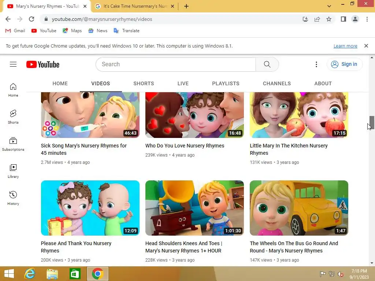Click title 'Who Do You Love Nursery Rhymes'
This screenshot has height=281, width=375.
click(185, 146)
